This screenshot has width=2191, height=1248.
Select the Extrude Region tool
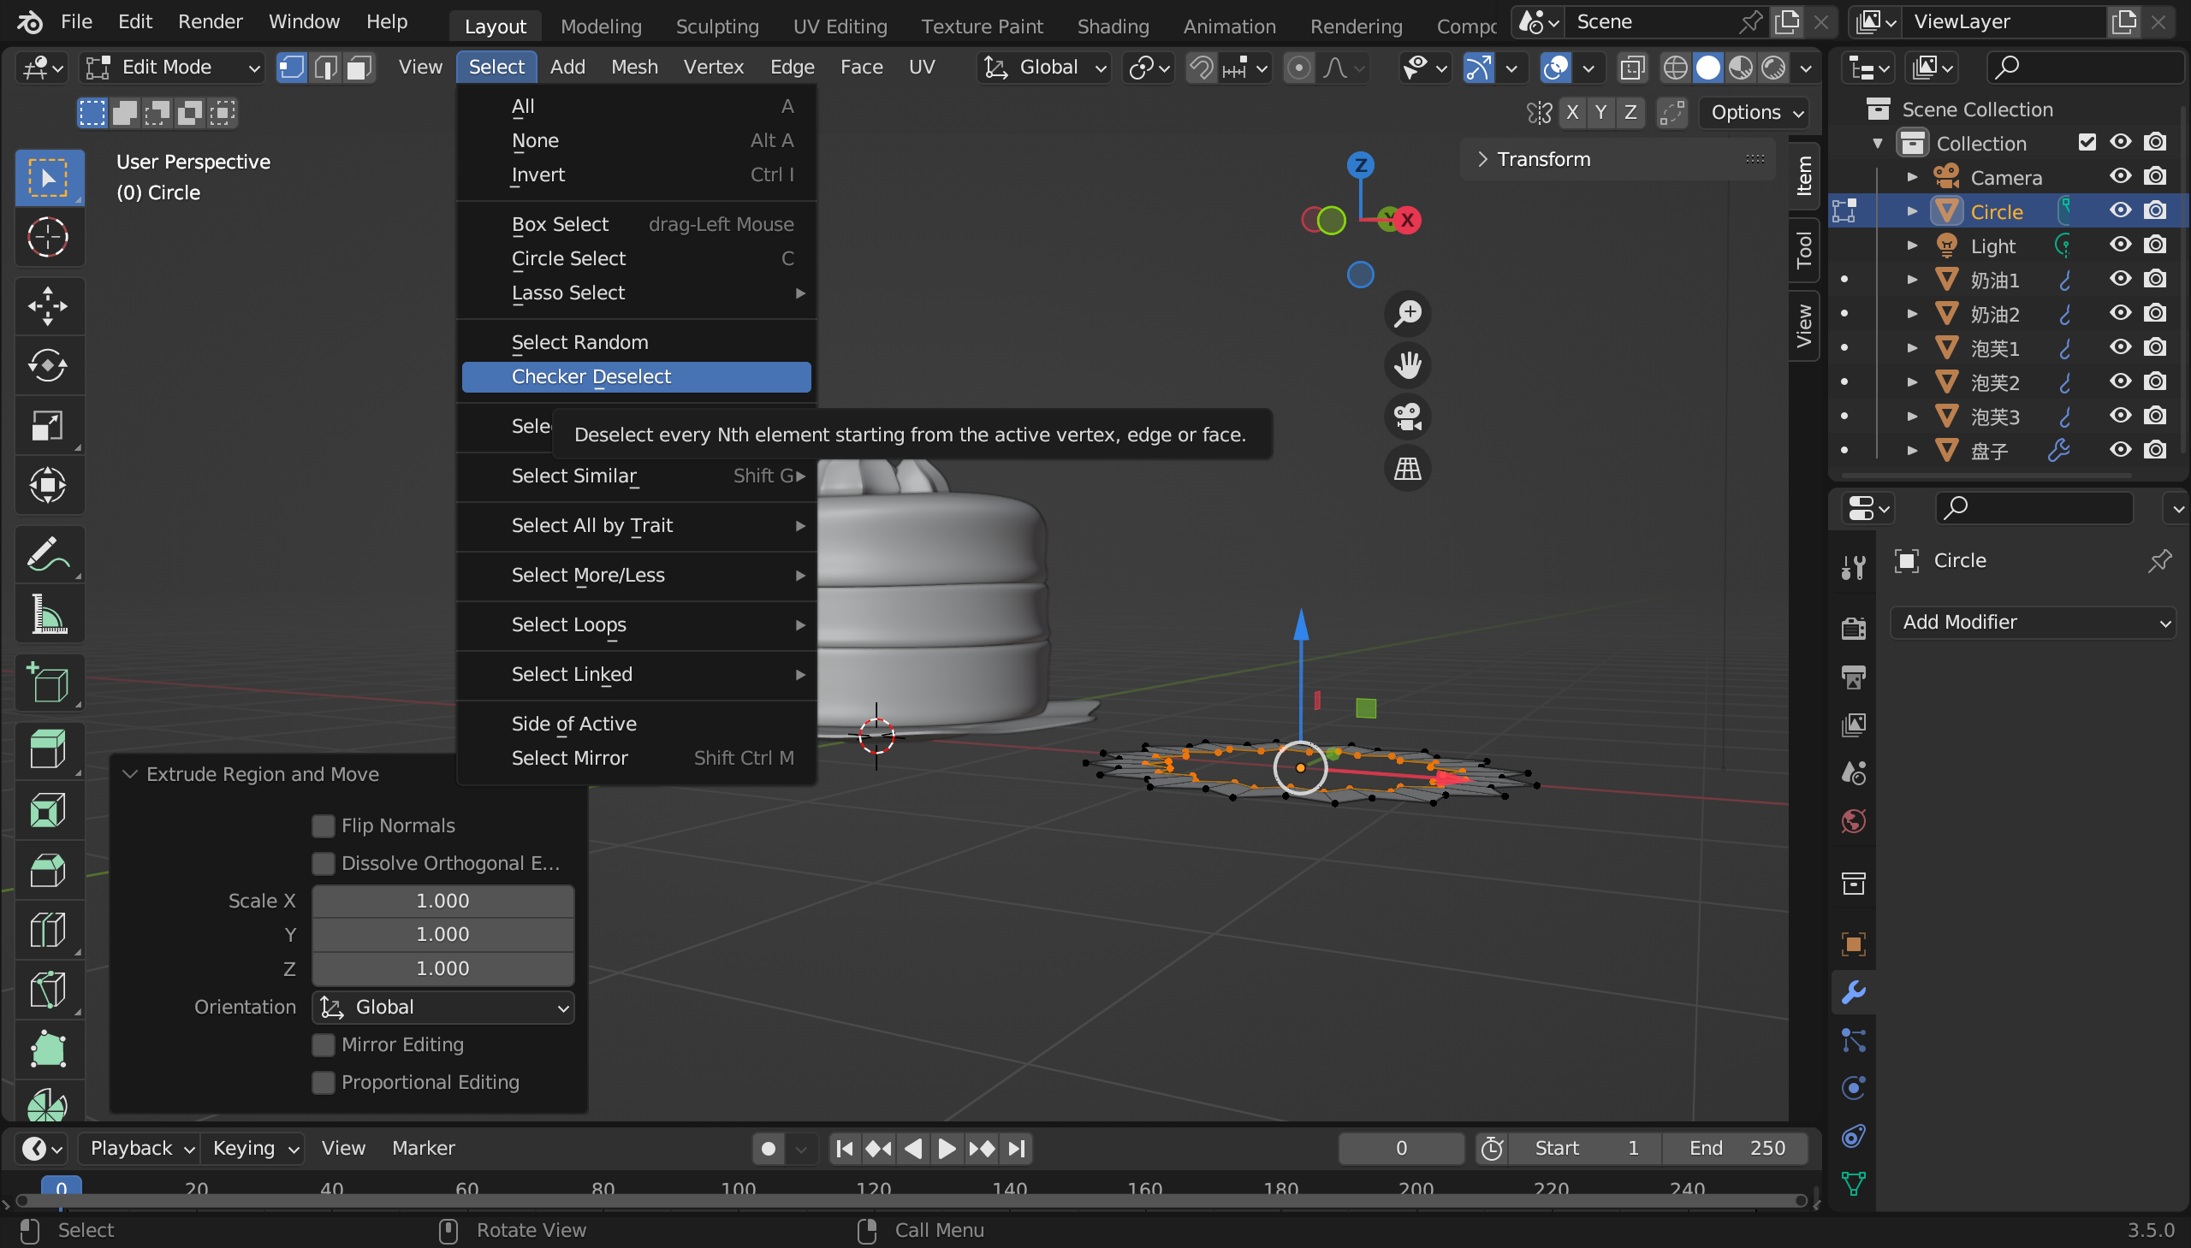pos(49,750)
